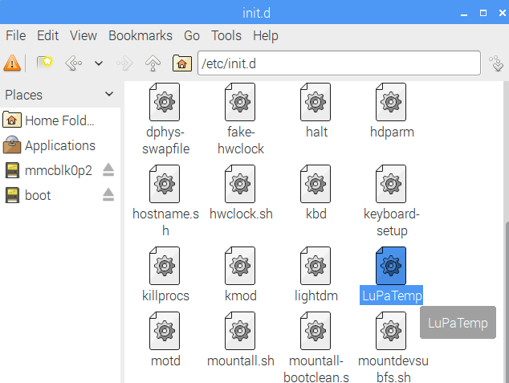
Task: Open the Tools menu
Action: 226,35
